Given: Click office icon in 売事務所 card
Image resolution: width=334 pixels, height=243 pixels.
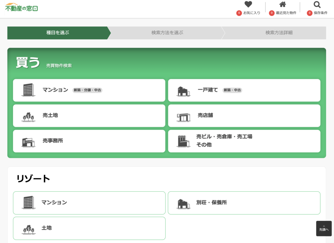Looking at the screenshot, I should [x=28, y=142].
